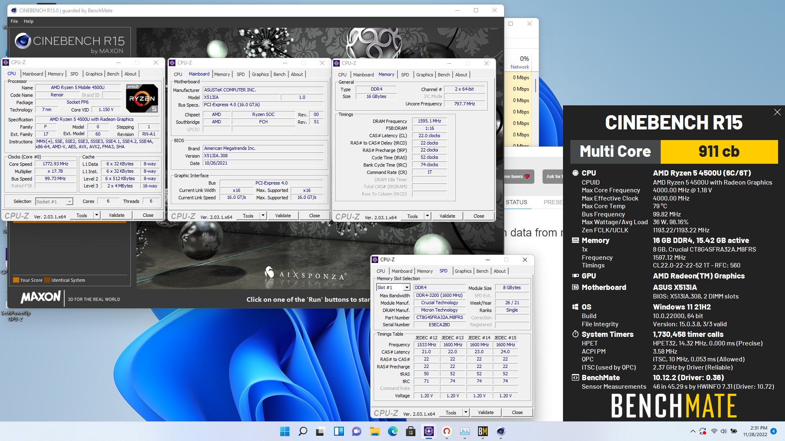Open Microsoft Store taskbar icon
785x441 pixels.
coord(410,431)
